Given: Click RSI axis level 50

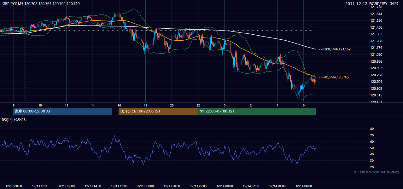Looking at the screenshot, I should coord(372,148).
